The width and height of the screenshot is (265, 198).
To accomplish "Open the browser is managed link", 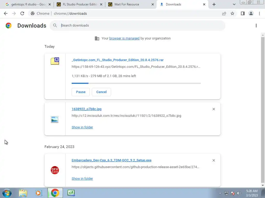I will pyautogui.click(x=124, y=38).
